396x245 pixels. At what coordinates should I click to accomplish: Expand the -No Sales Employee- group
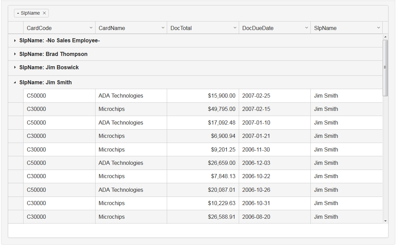pos(15,40)
